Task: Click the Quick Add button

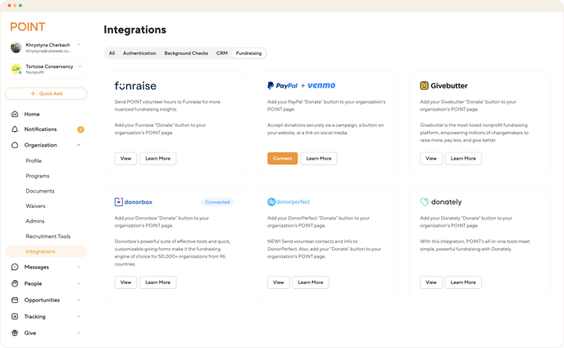Action: (x=46, y=93)
